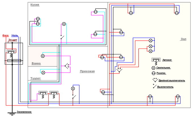This screenshot has width=192, height=117.
Task: Click the Эл.щит panel label
Action: pos(12,40)
